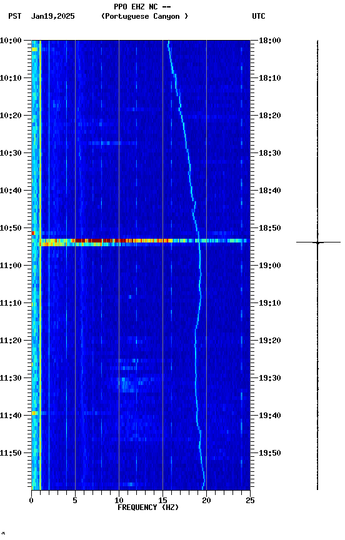345x540 pixels.
Task: Click the seismogram spike on the waveform trace
Action: pyautogui.click(x=317, y=242)
